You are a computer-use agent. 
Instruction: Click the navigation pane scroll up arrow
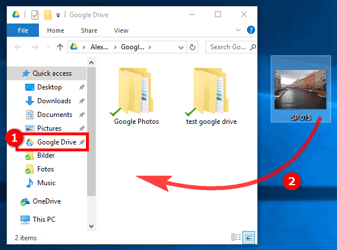coord(91,62)
